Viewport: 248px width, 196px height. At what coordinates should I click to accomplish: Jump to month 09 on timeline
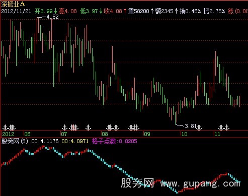pos(147,134)
